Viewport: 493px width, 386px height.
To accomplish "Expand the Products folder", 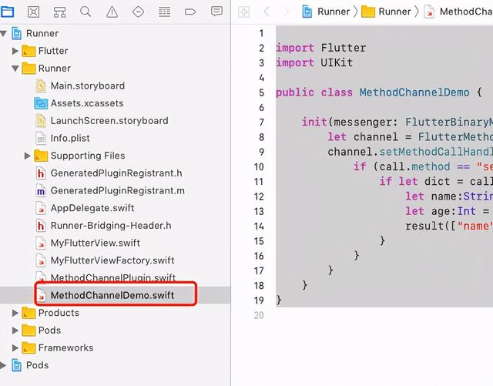I will pos(15,313).
